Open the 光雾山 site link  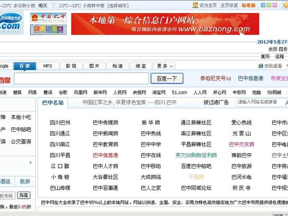[242, 133]
